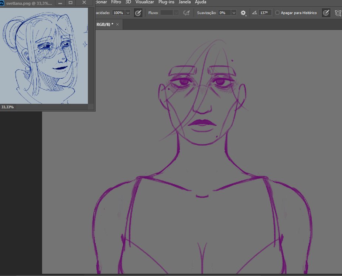Image resolution: width=342 pixels, height=276 pixels.
Task: Click the disabled Fluxo value field
Action: pyautogui.click(x=167, y=13)
